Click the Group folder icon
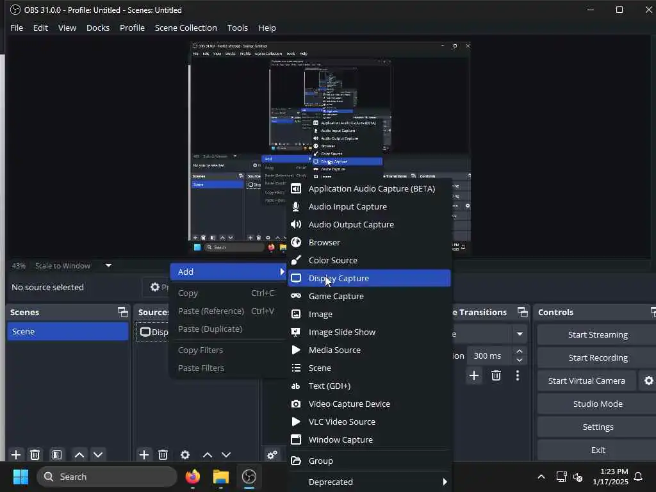The width and height of the screenshot is (656, 492). [x=296, y=461]
